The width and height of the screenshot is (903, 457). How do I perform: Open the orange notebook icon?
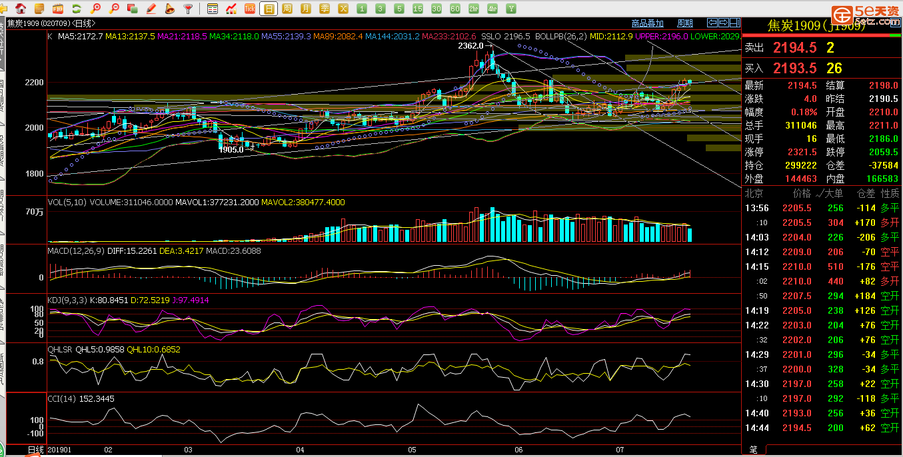click(x=39, y=9)
